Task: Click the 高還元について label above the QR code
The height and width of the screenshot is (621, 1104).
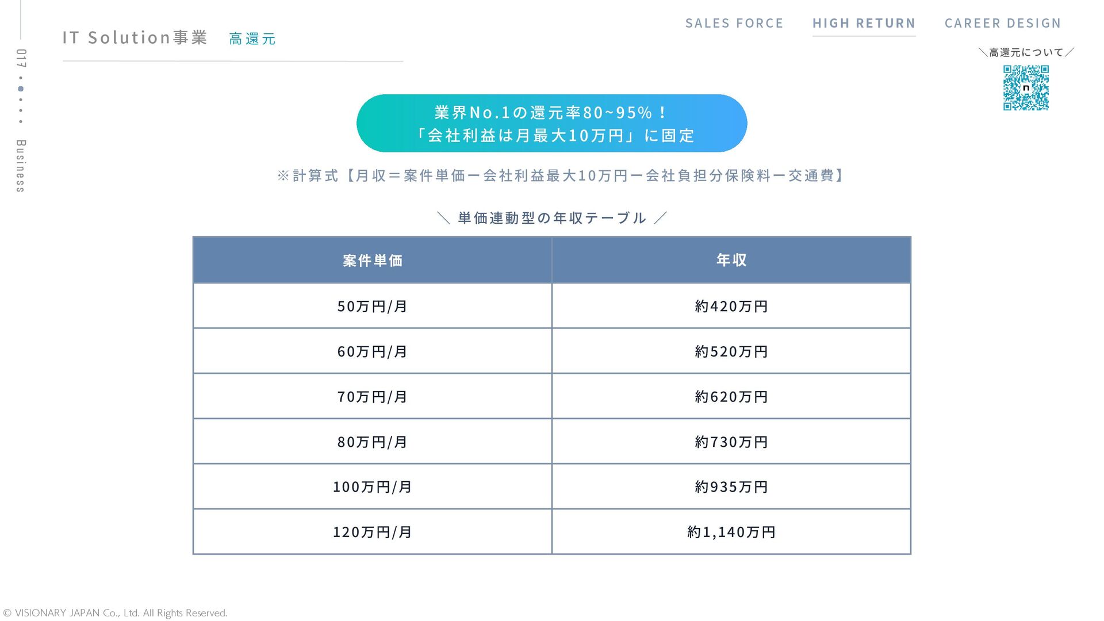Action: coord(1026,52)
